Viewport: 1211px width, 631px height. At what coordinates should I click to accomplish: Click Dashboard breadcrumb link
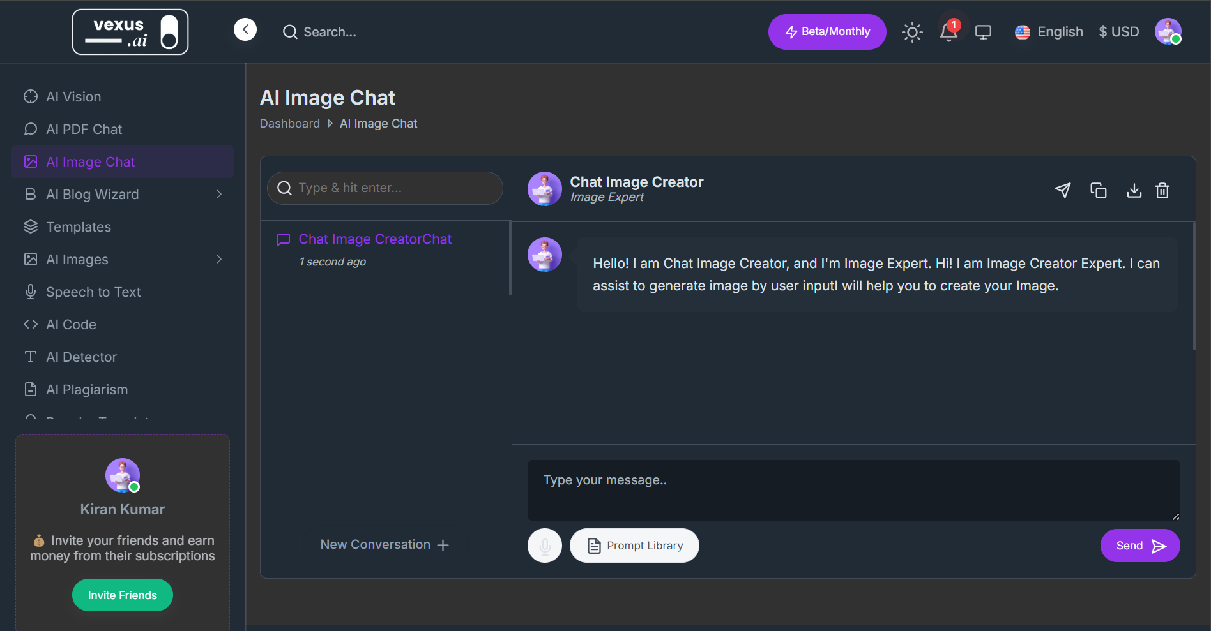290,124
